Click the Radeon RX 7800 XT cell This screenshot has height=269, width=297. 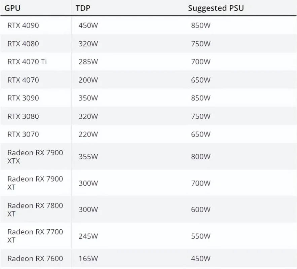(35, 209)
